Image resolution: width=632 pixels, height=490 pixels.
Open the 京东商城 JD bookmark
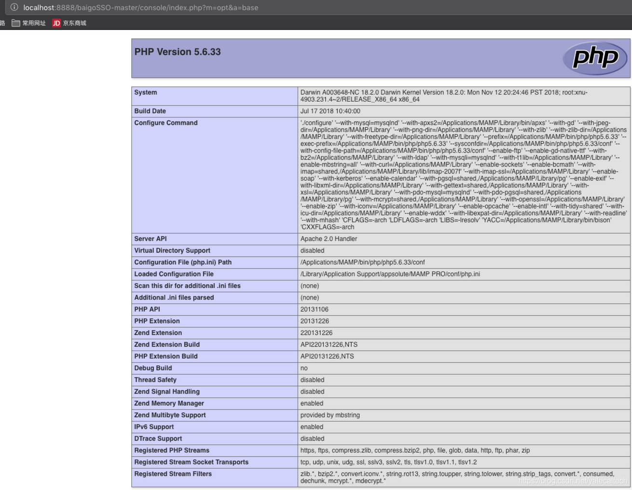tap(69, 23)
